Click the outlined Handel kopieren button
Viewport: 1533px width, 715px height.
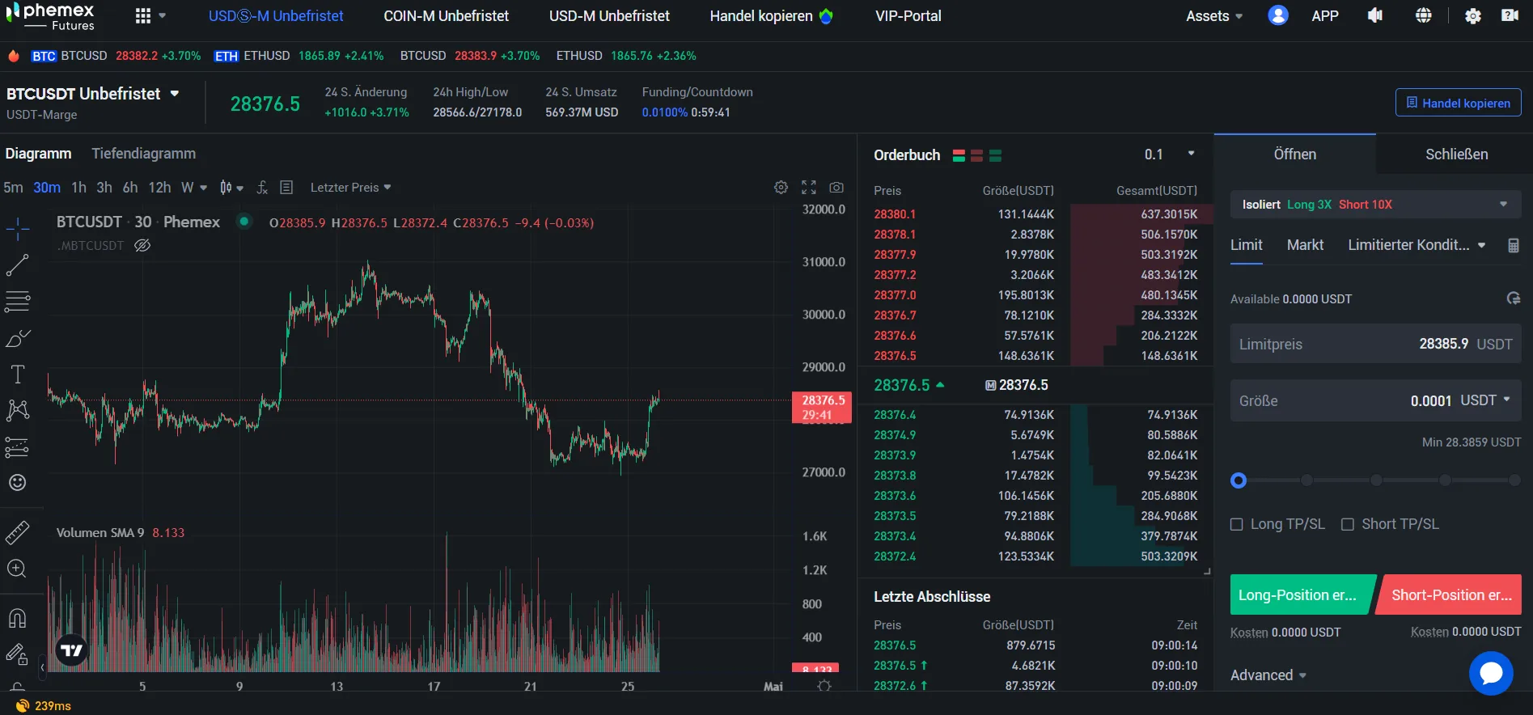(1458, 103)
